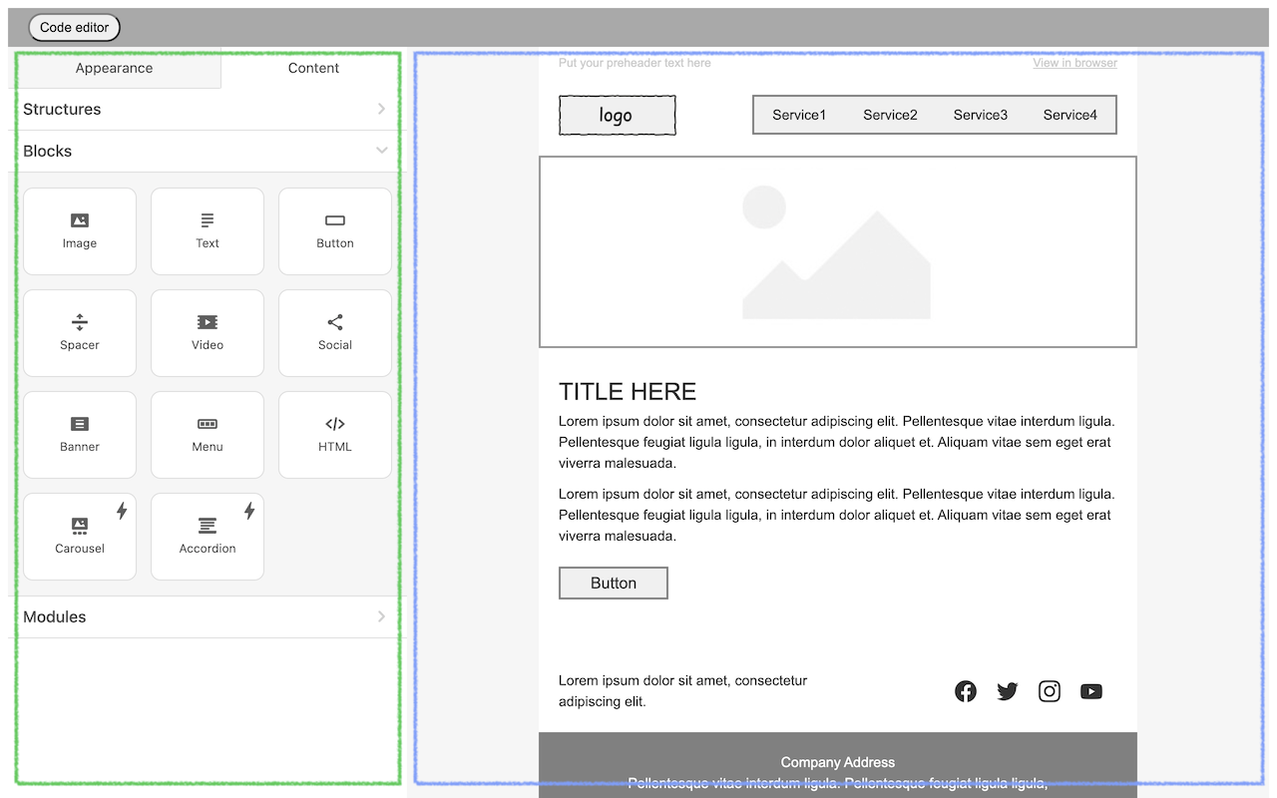Open the Content tab
Screen dimensions: 1277x798
pos(313,68)
